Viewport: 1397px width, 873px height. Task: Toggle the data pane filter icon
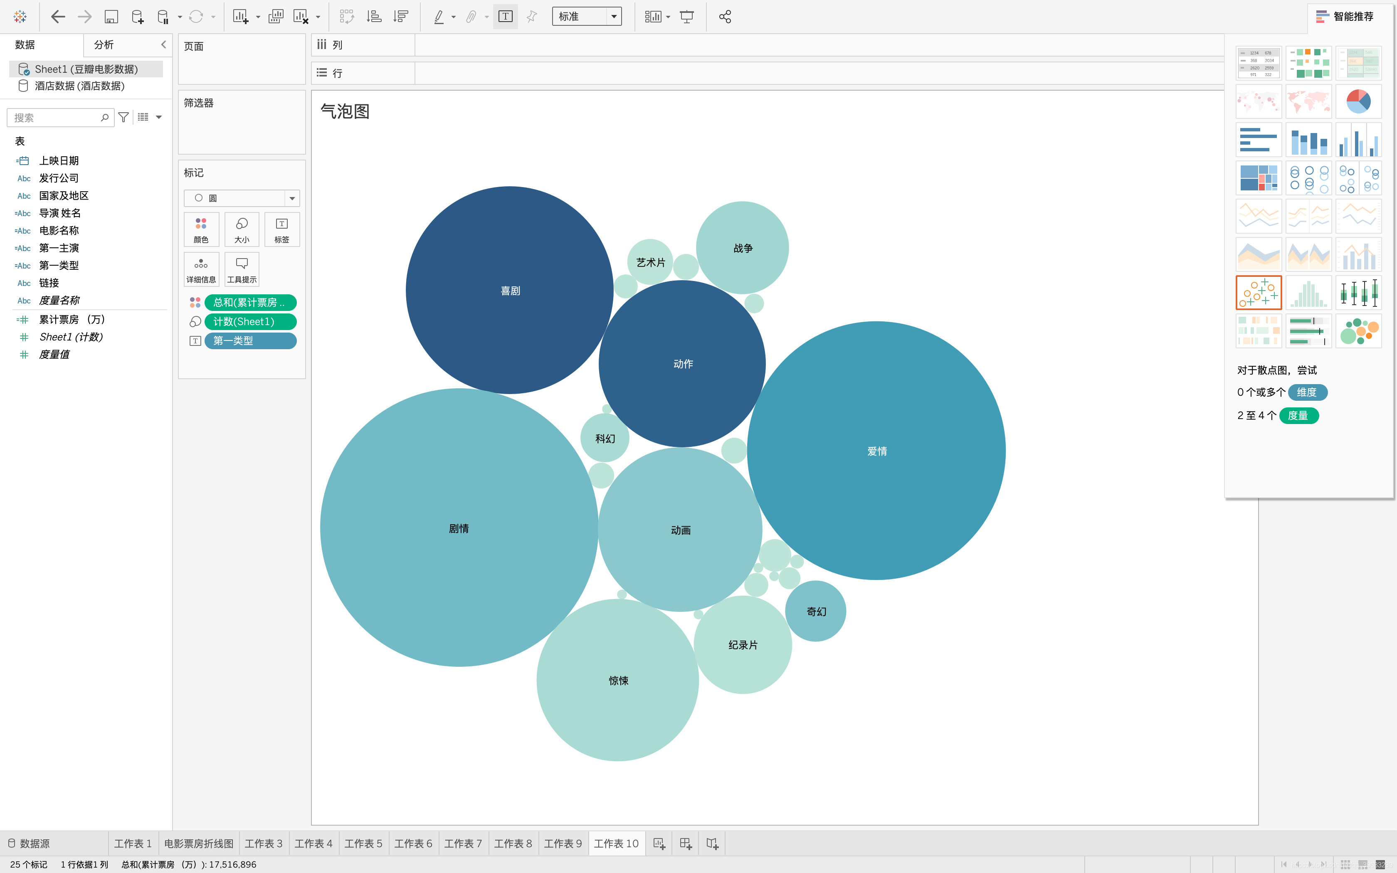pos(123,117)
